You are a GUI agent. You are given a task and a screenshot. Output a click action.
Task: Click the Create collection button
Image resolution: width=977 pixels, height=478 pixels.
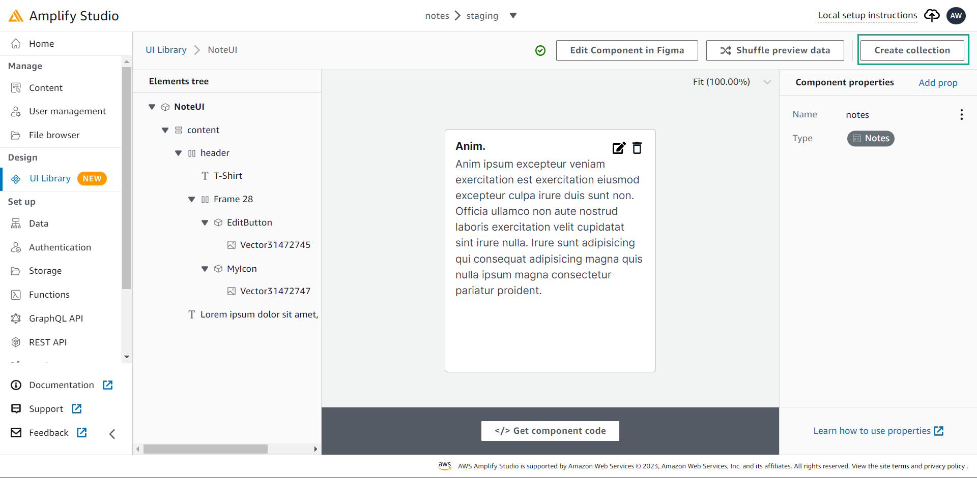[x=912, y=50]
